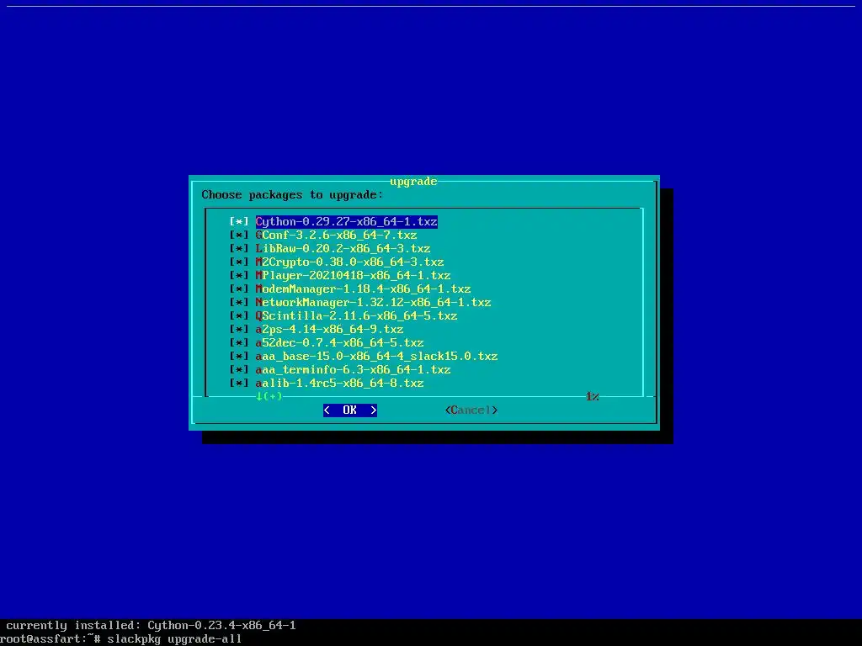
Task: Select the MPlayer-20210418-x86_64-1.txz entry
Action: 353,275
